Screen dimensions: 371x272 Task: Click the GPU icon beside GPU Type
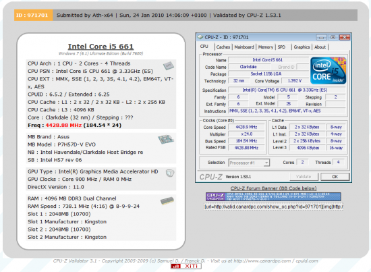click(x=170, y=173)
